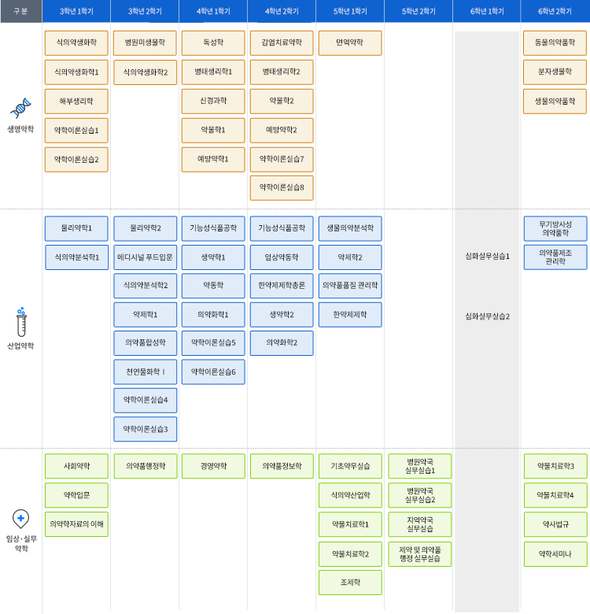This screenshot has height=614, width=590.
Task: Click the DNA icon for 생명약학
Action: pos(20,108)
